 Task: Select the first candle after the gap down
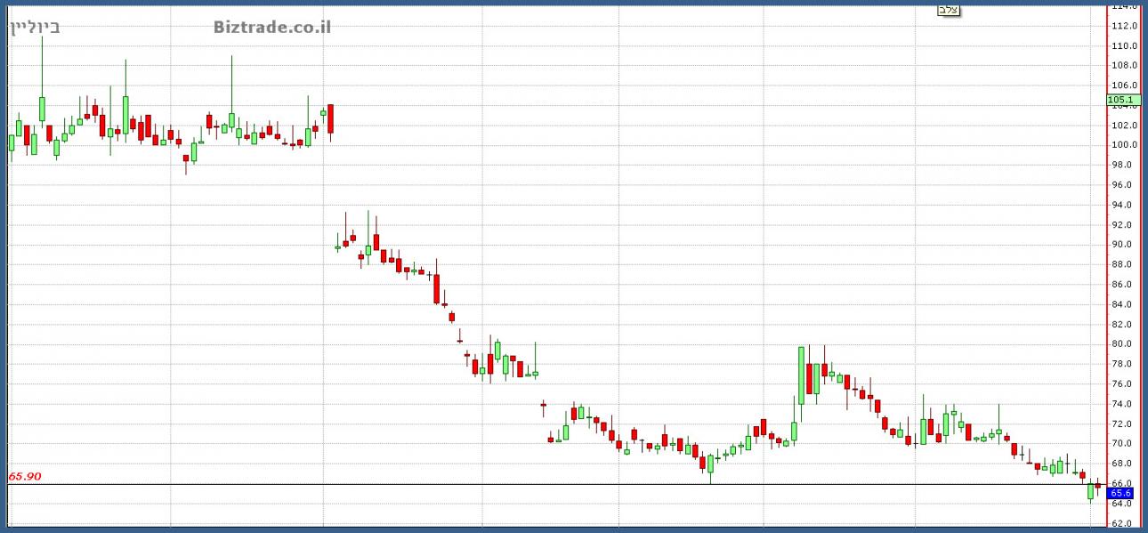pos(337,246)
